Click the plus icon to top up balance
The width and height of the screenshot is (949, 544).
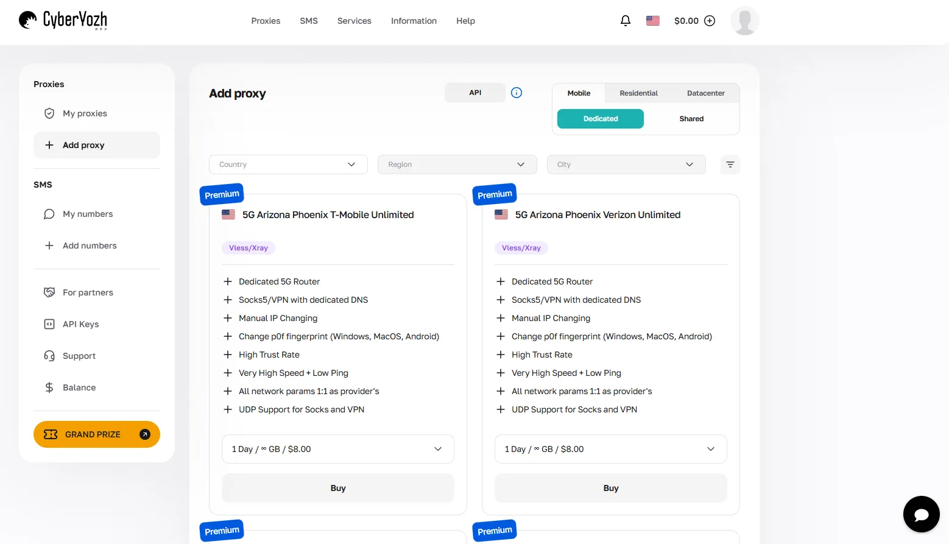710,21
